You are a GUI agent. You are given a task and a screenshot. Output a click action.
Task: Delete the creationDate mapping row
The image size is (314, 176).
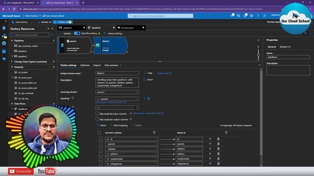pos(218,158)
